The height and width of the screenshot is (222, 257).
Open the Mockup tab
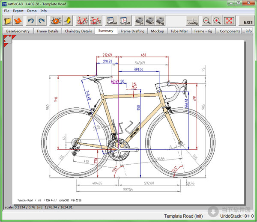tap(157, 31)
